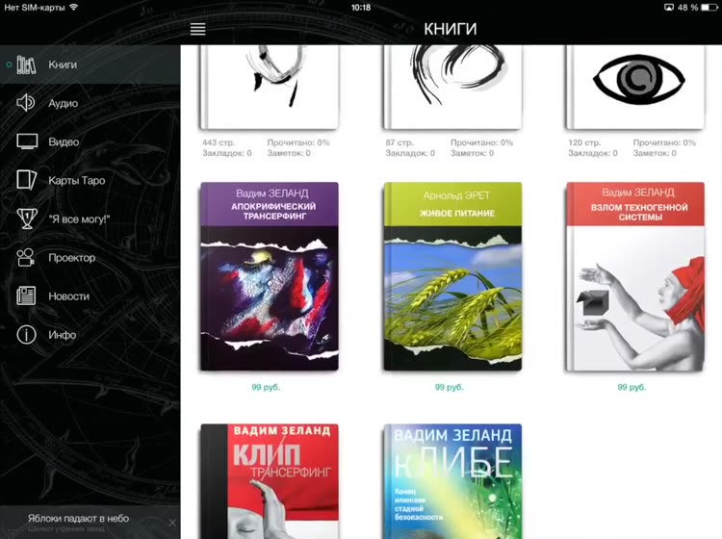Image resolution: width=722 pixels, height=539 pixels.
Task: Tap the battery indicator in status bar
Action: 709,8
